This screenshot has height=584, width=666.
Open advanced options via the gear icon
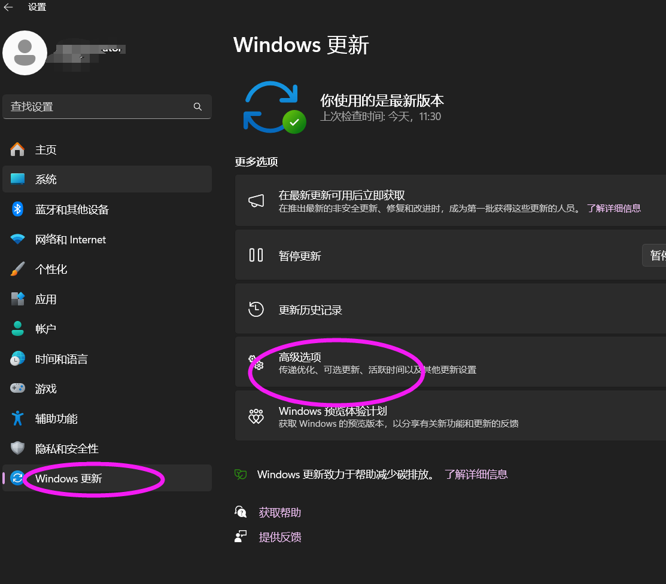256,363
